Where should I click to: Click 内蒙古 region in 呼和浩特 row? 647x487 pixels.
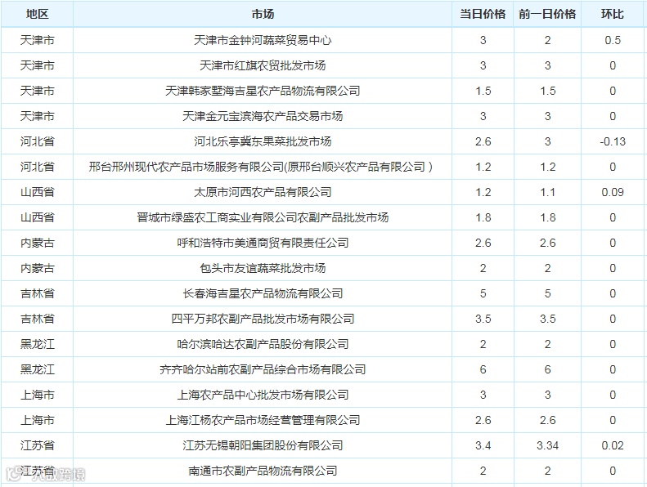(37, 243)
